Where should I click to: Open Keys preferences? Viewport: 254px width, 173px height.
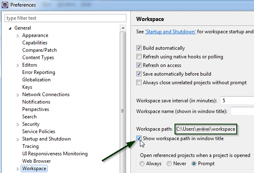coord(27,87)
